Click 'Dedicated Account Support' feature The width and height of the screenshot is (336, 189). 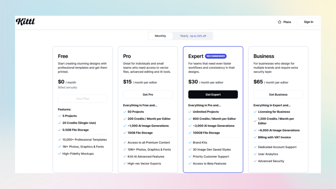(x=277, y=147)
